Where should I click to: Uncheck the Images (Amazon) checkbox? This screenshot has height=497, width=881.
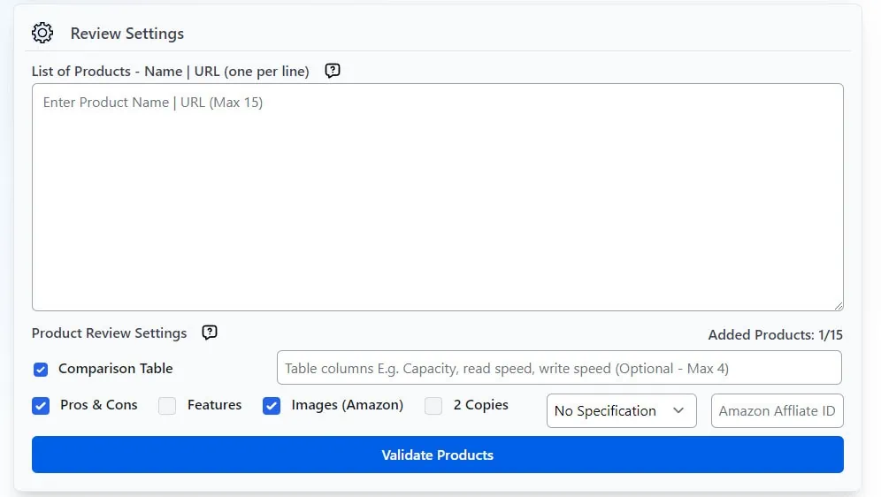[272, 405]
